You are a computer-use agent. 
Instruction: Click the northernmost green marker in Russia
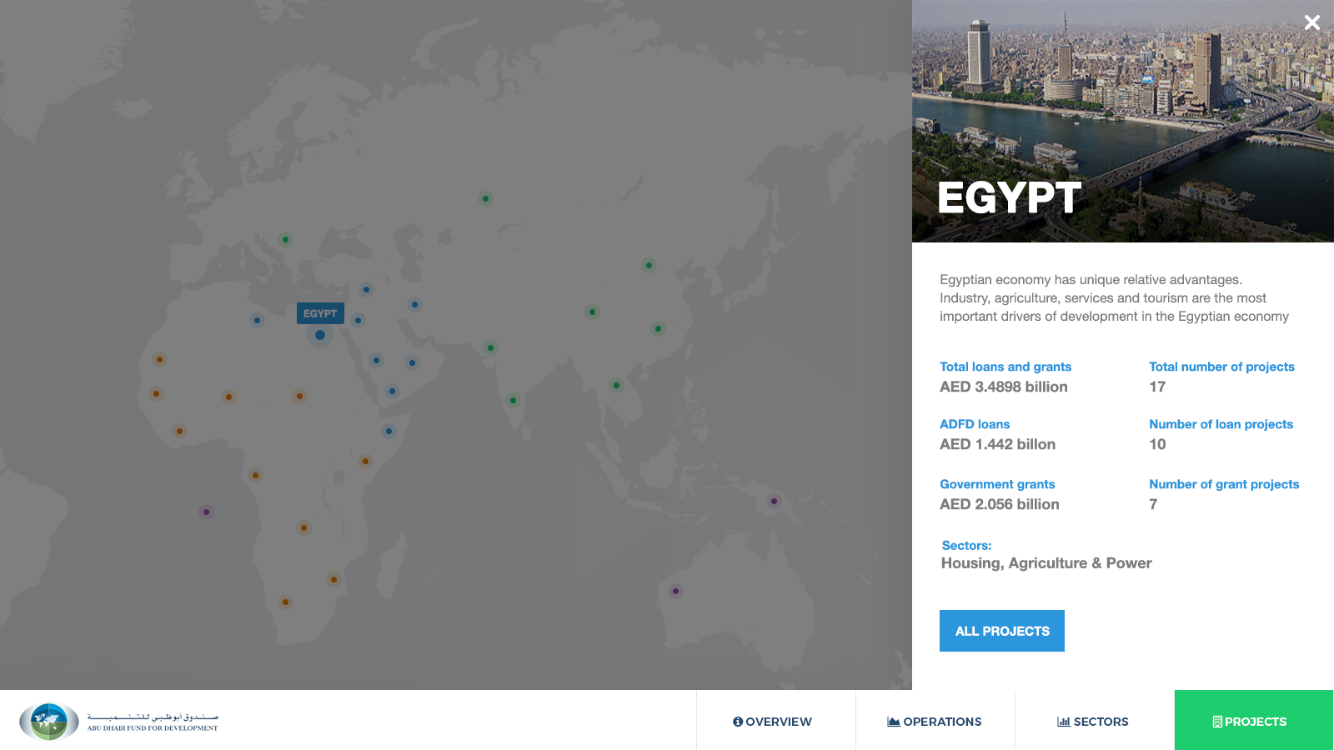point(485,198)
